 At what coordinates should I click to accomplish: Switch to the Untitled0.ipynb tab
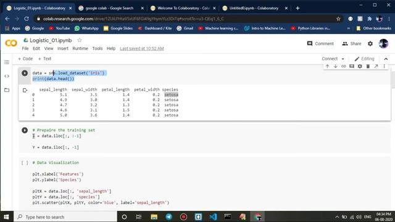tap(254, 8)
